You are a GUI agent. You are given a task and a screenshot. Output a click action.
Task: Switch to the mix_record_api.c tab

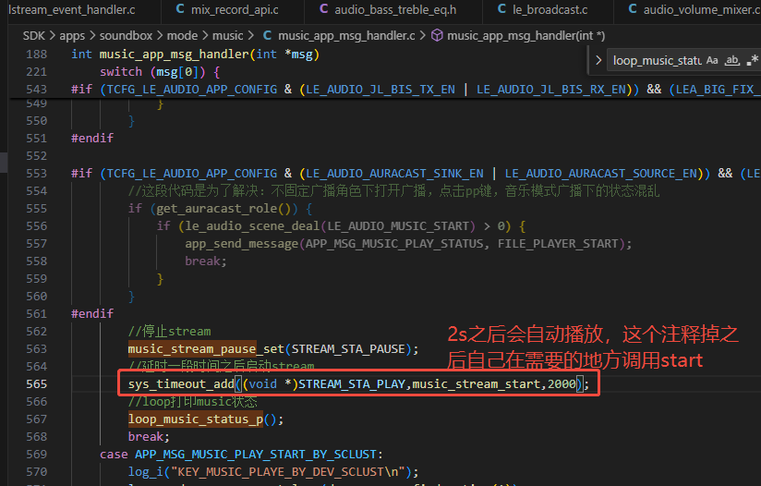pos(233,10)
